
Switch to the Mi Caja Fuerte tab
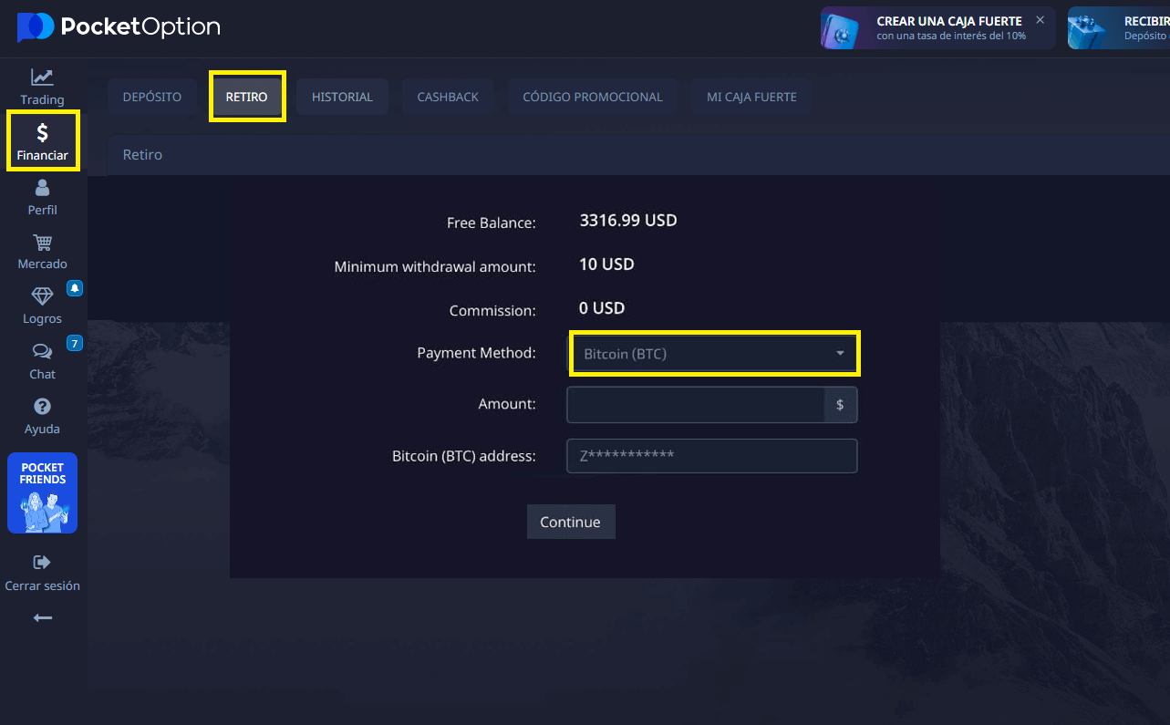pos(751,97)
